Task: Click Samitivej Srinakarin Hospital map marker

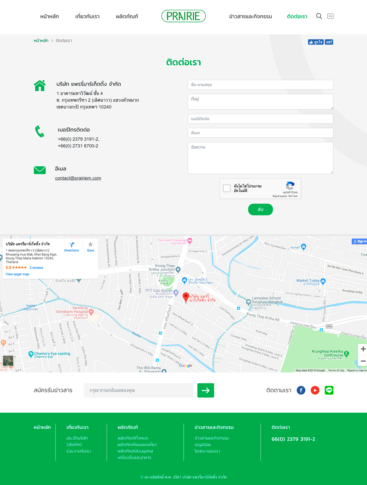Action: point(91,312)
